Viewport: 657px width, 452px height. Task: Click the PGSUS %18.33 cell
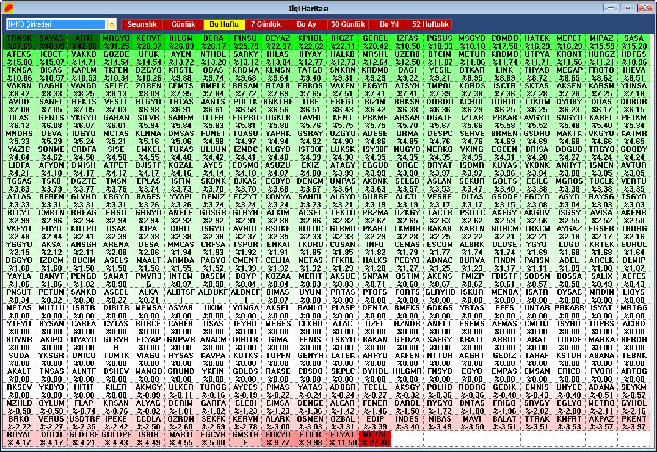(x=440, y=42)
